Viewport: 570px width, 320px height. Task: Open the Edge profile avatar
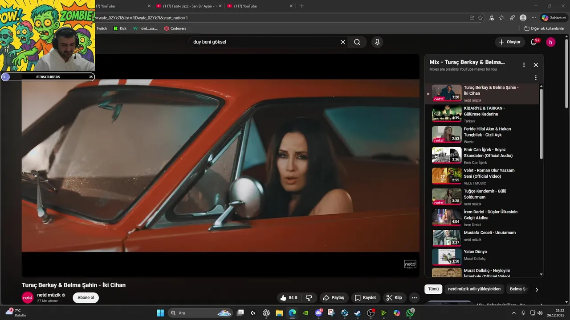(x=523, y=18)
